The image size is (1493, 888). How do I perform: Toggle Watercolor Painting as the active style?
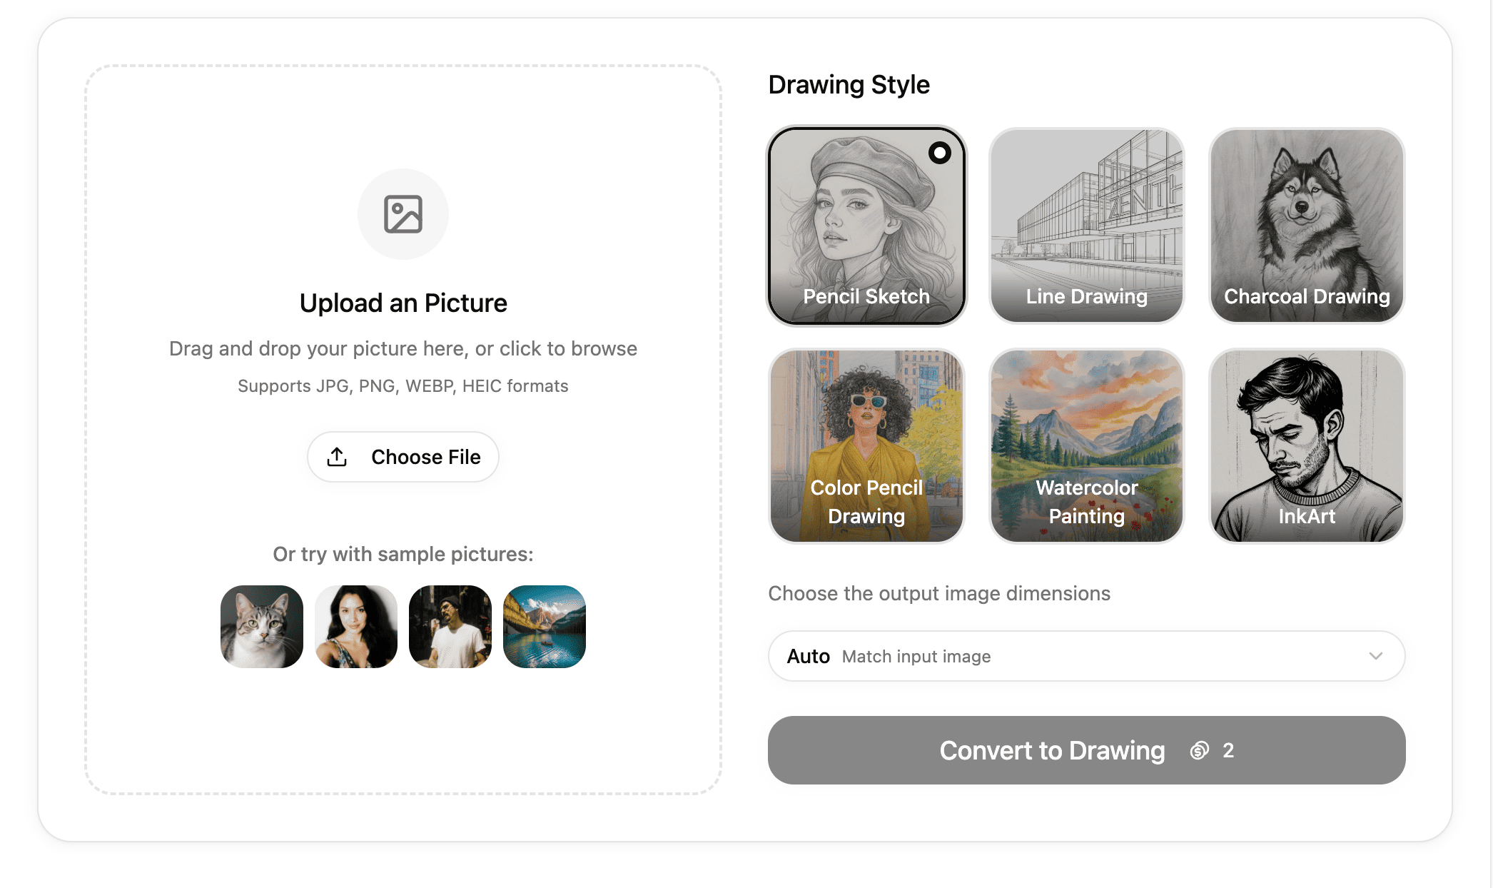(x=1086, y=448)
